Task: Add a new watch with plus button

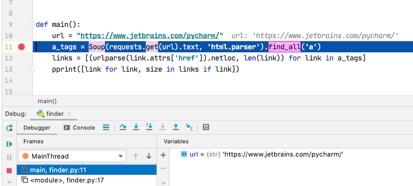Action: coord(163,155)
